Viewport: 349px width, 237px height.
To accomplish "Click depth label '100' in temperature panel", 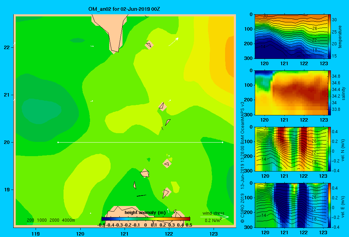I will tap(248, 29).
